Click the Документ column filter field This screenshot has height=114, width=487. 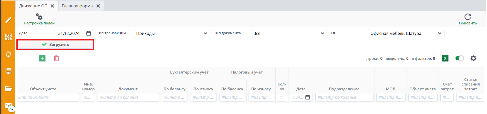point(128,97)
